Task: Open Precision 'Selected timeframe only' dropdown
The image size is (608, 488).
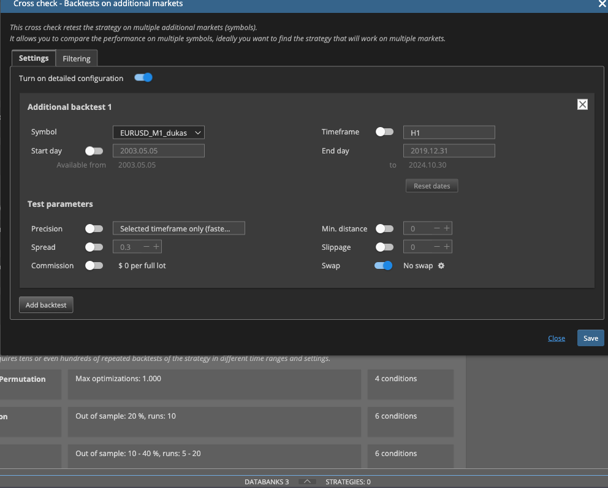Action: [x=179, y=228]
